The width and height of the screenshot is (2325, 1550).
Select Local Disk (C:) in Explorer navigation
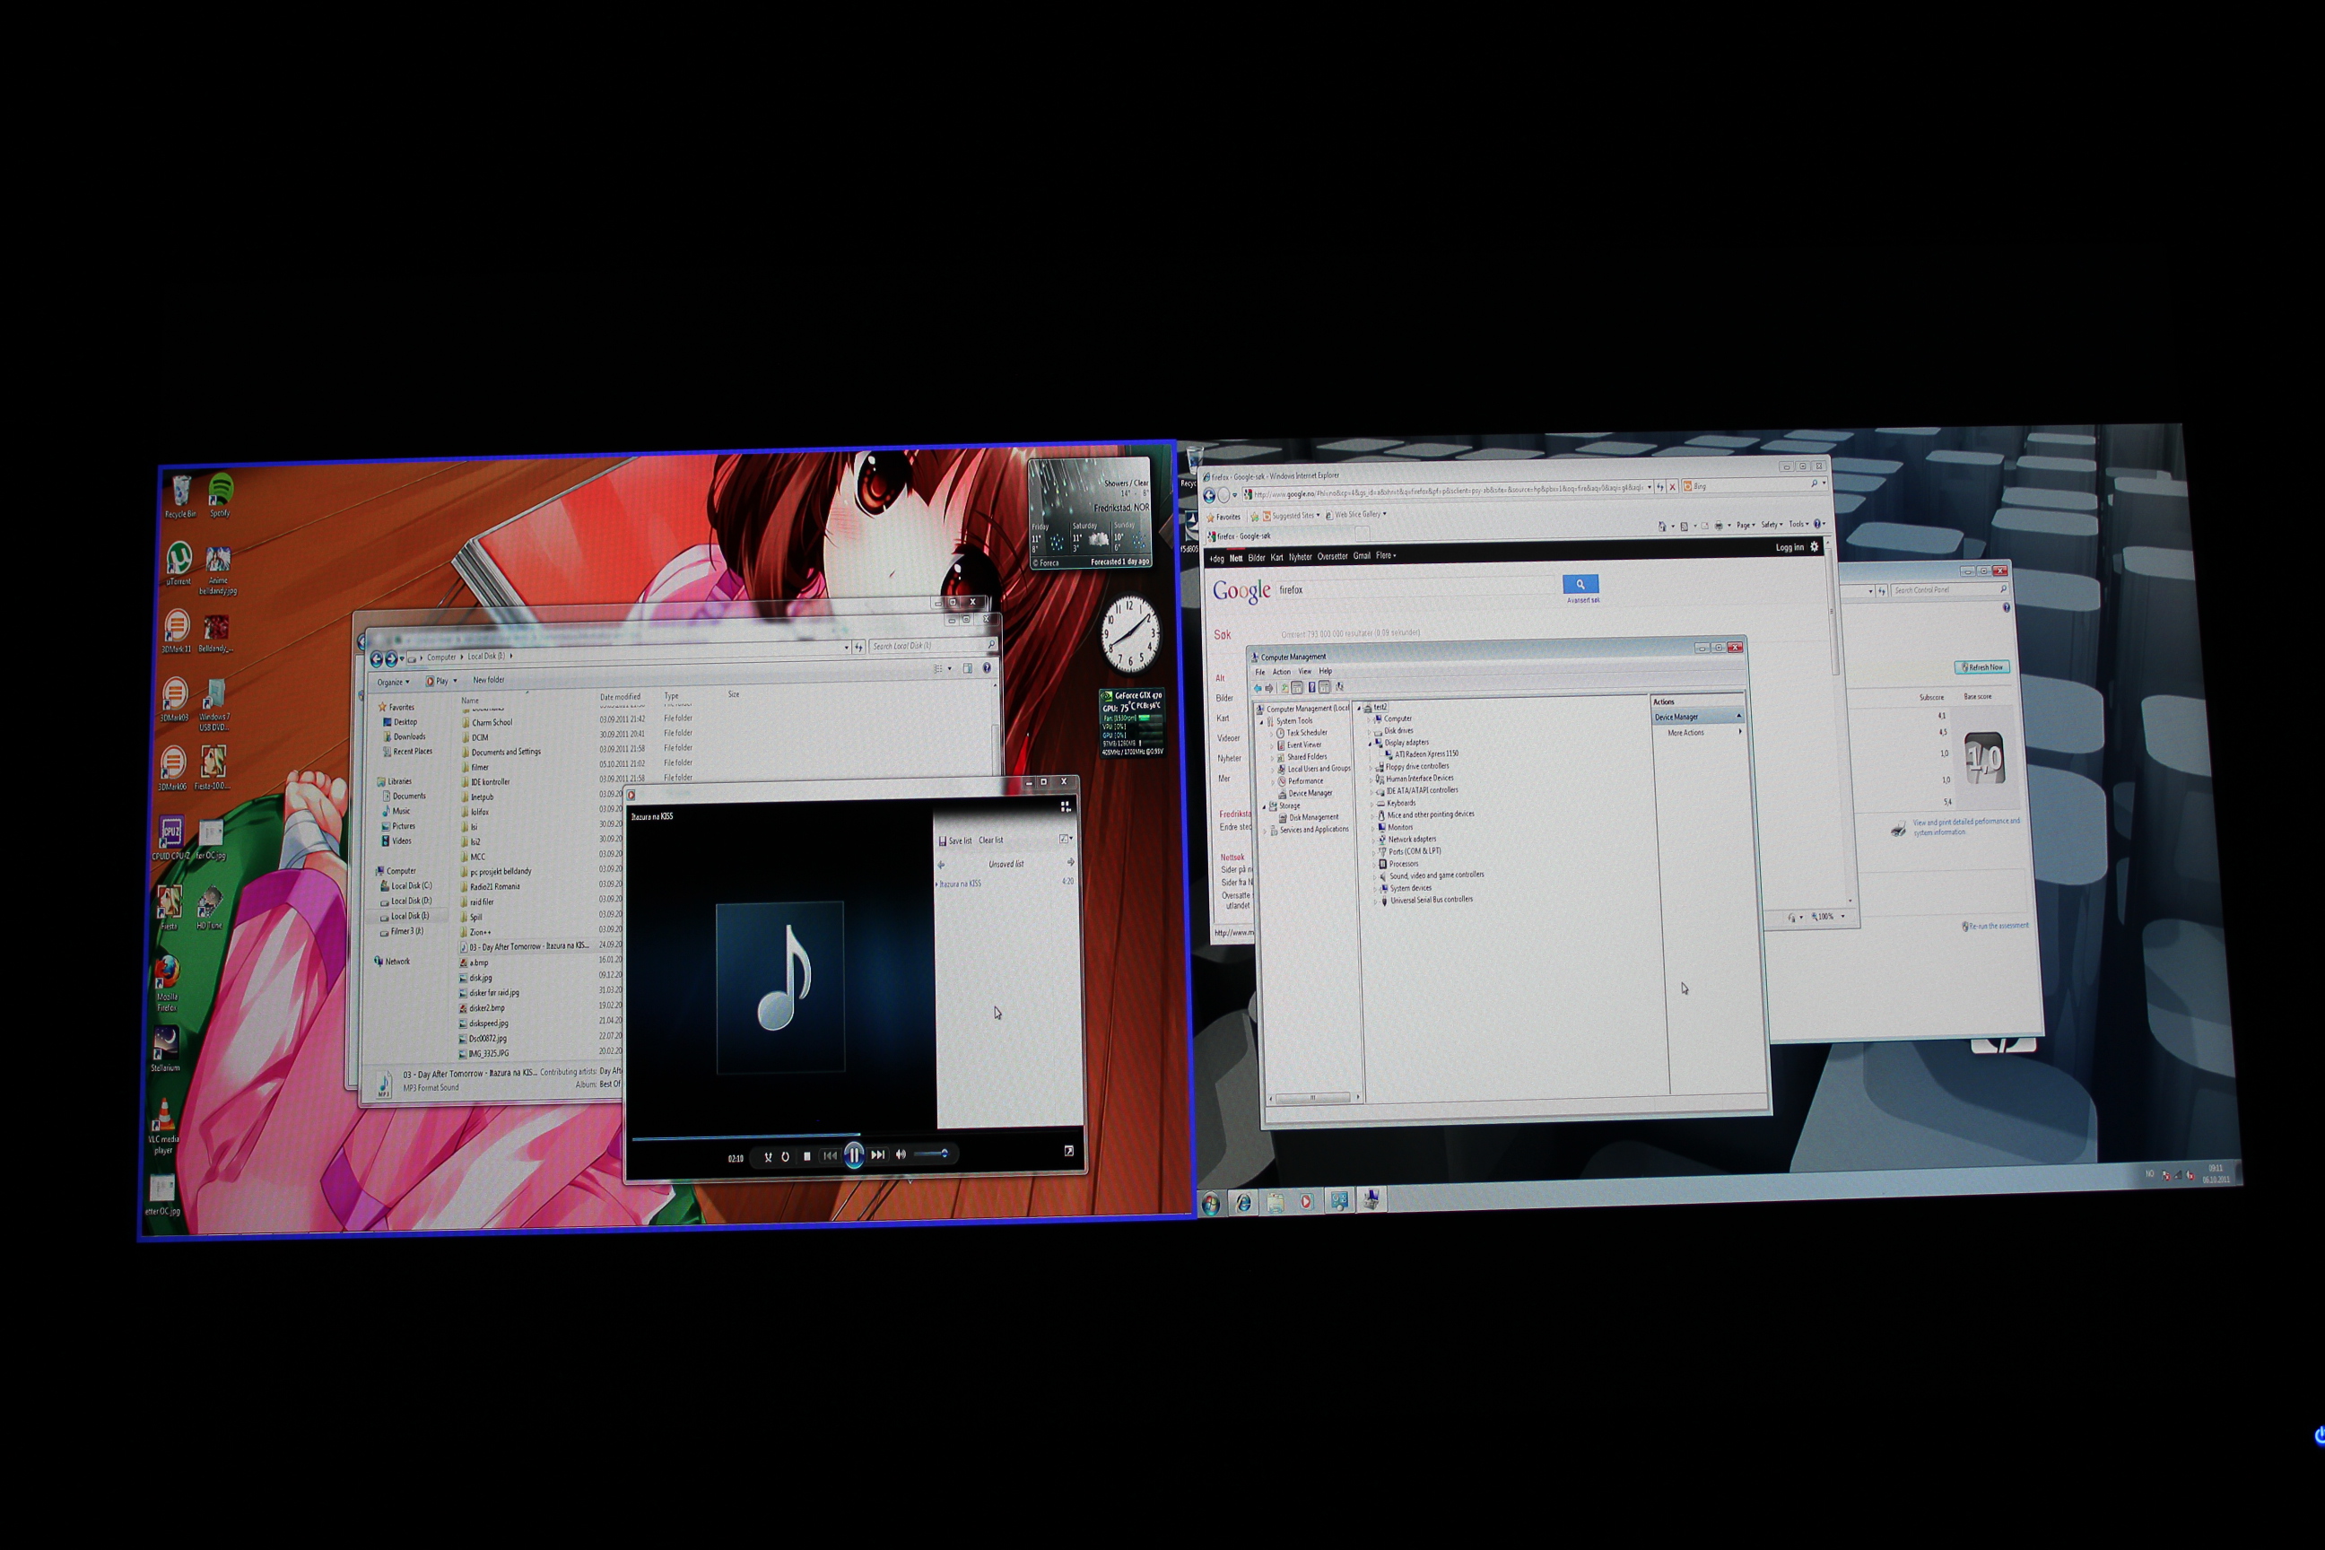406,885
